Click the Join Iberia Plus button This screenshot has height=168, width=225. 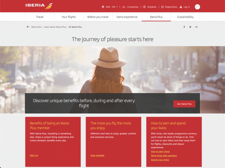(x=184, y=104)
